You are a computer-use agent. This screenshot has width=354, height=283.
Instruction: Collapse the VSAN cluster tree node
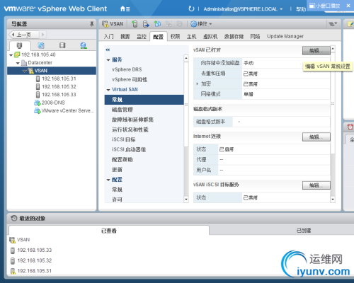24,71
